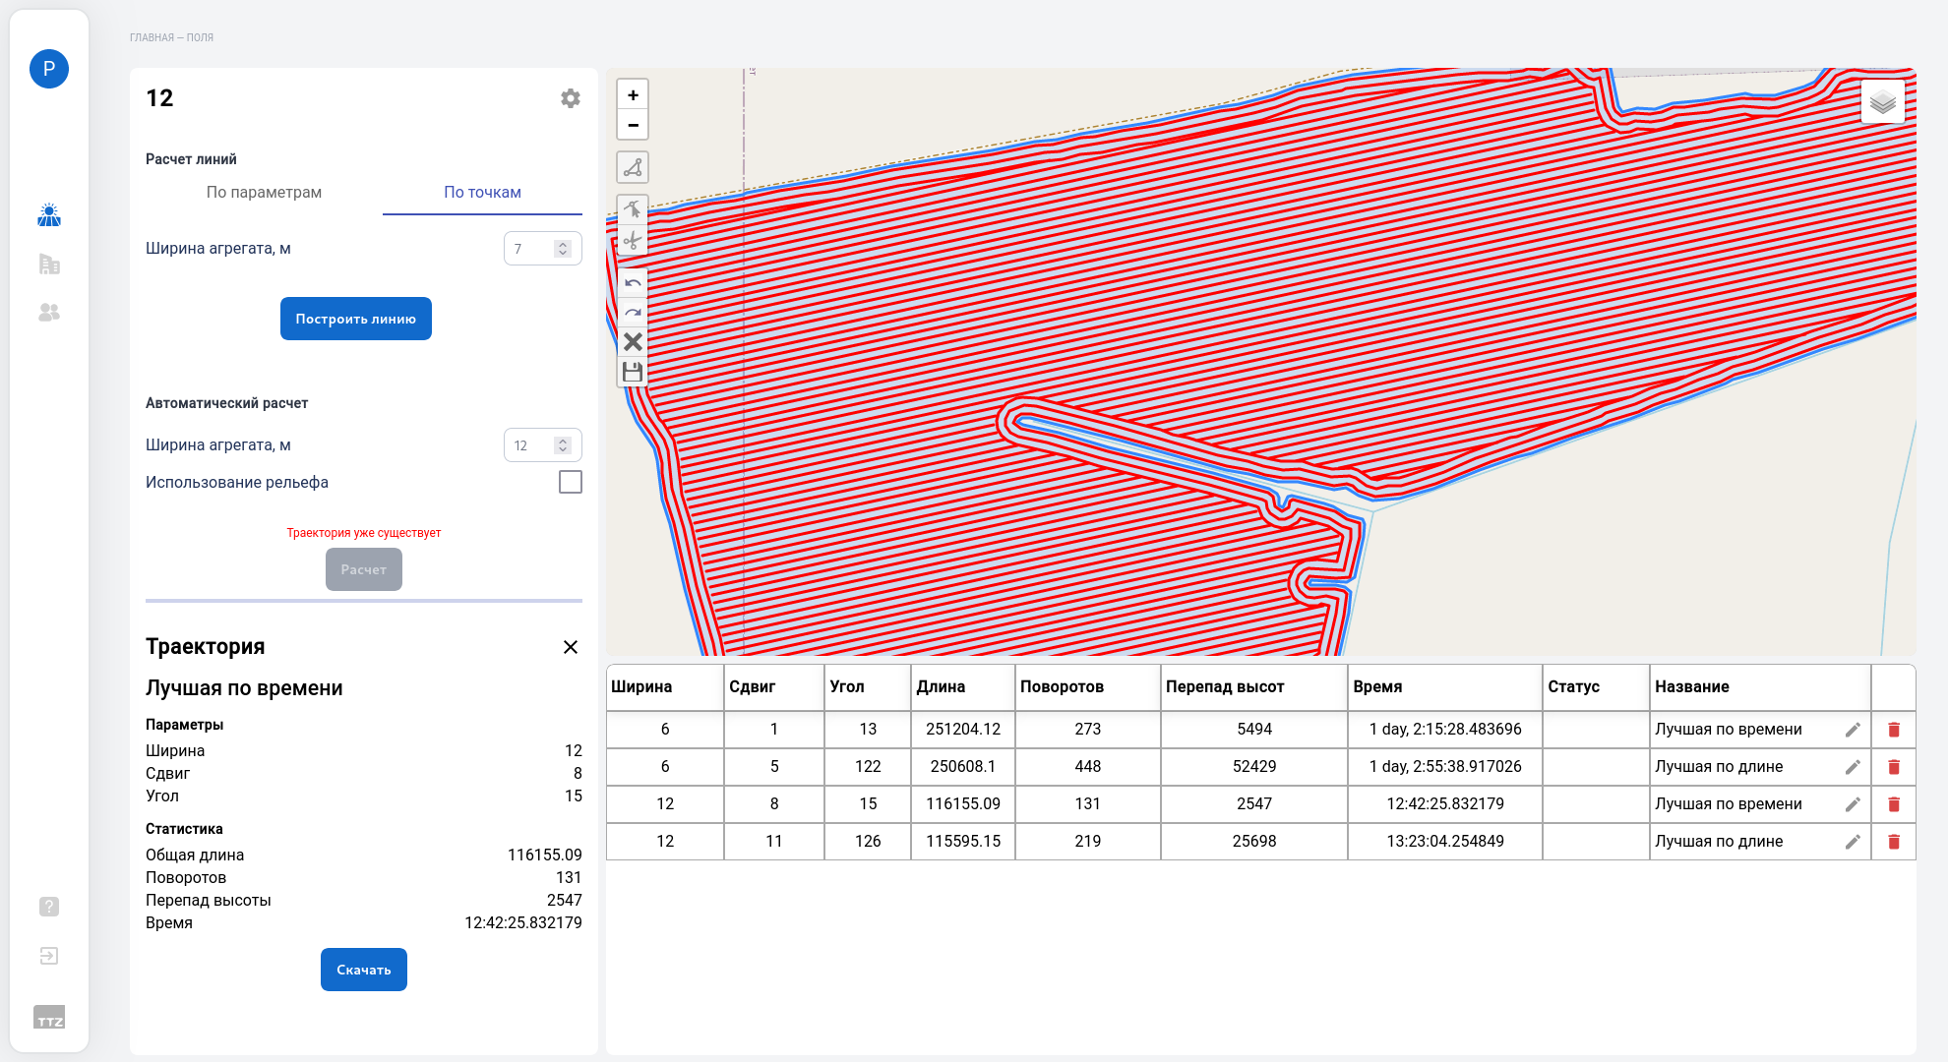Select the edit vertices cursor tool

coord(633,209)
